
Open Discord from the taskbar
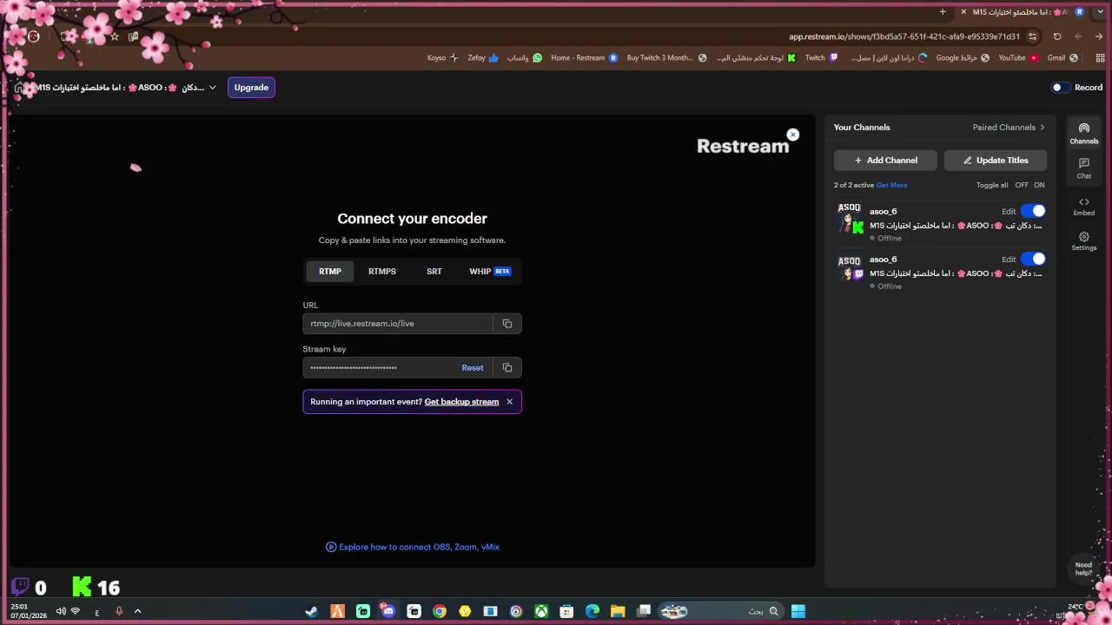pyautogui.click(x=387, y=611)
